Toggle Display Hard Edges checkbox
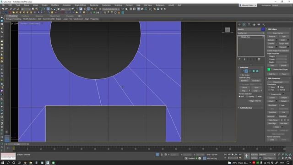This screenshot has width=293, height=165. (x=272, y=69)
